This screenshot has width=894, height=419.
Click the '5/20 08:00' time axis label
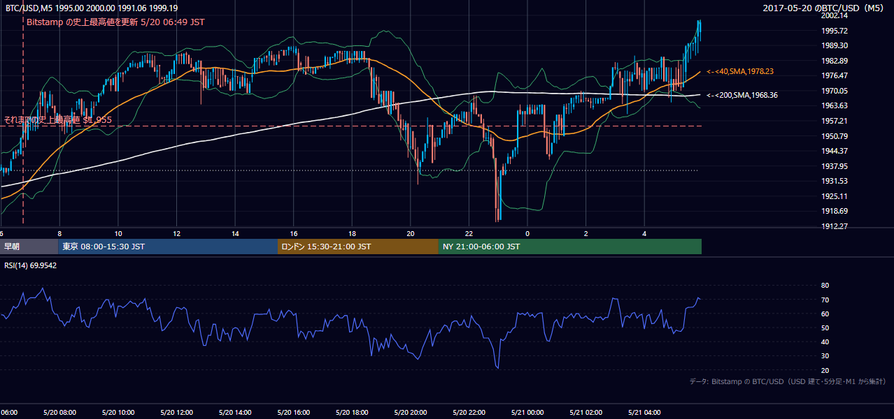click(x=59, y=412)
